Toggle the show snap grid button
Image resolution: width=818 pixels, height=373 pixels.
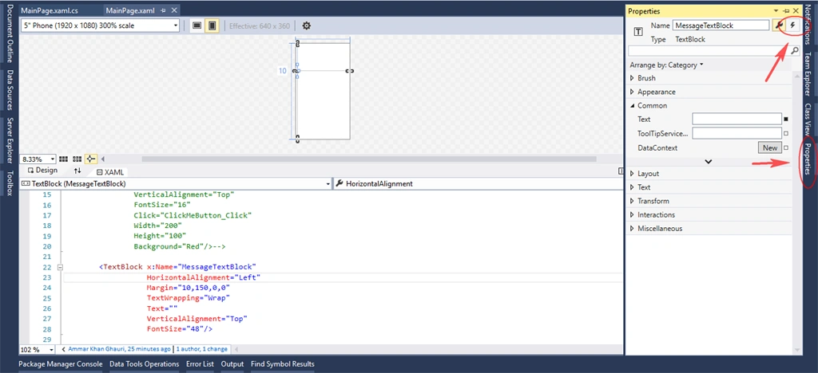point(64,159)
